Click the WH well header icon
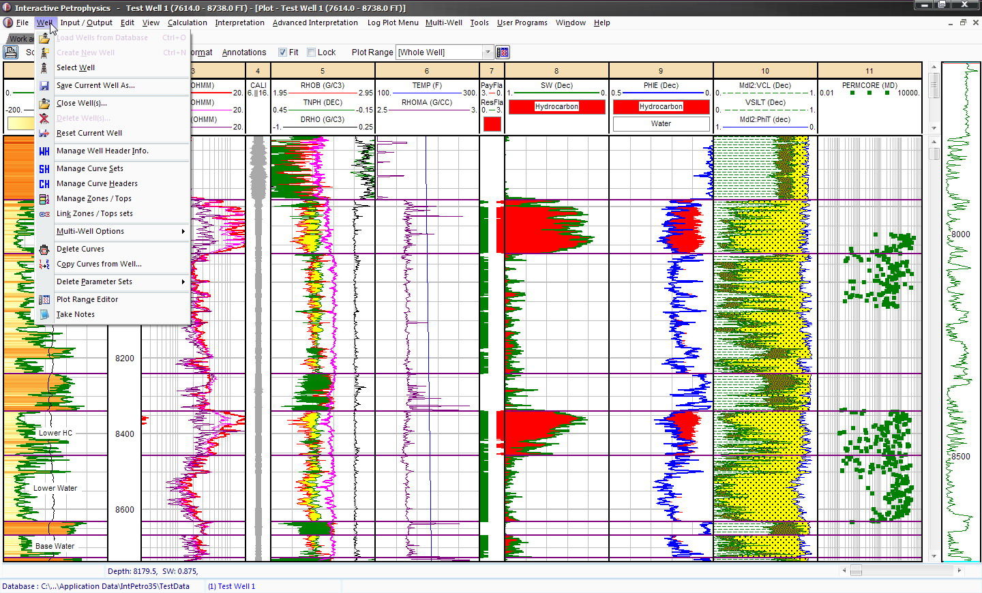982x593 pixels. [x=44, y=151]
